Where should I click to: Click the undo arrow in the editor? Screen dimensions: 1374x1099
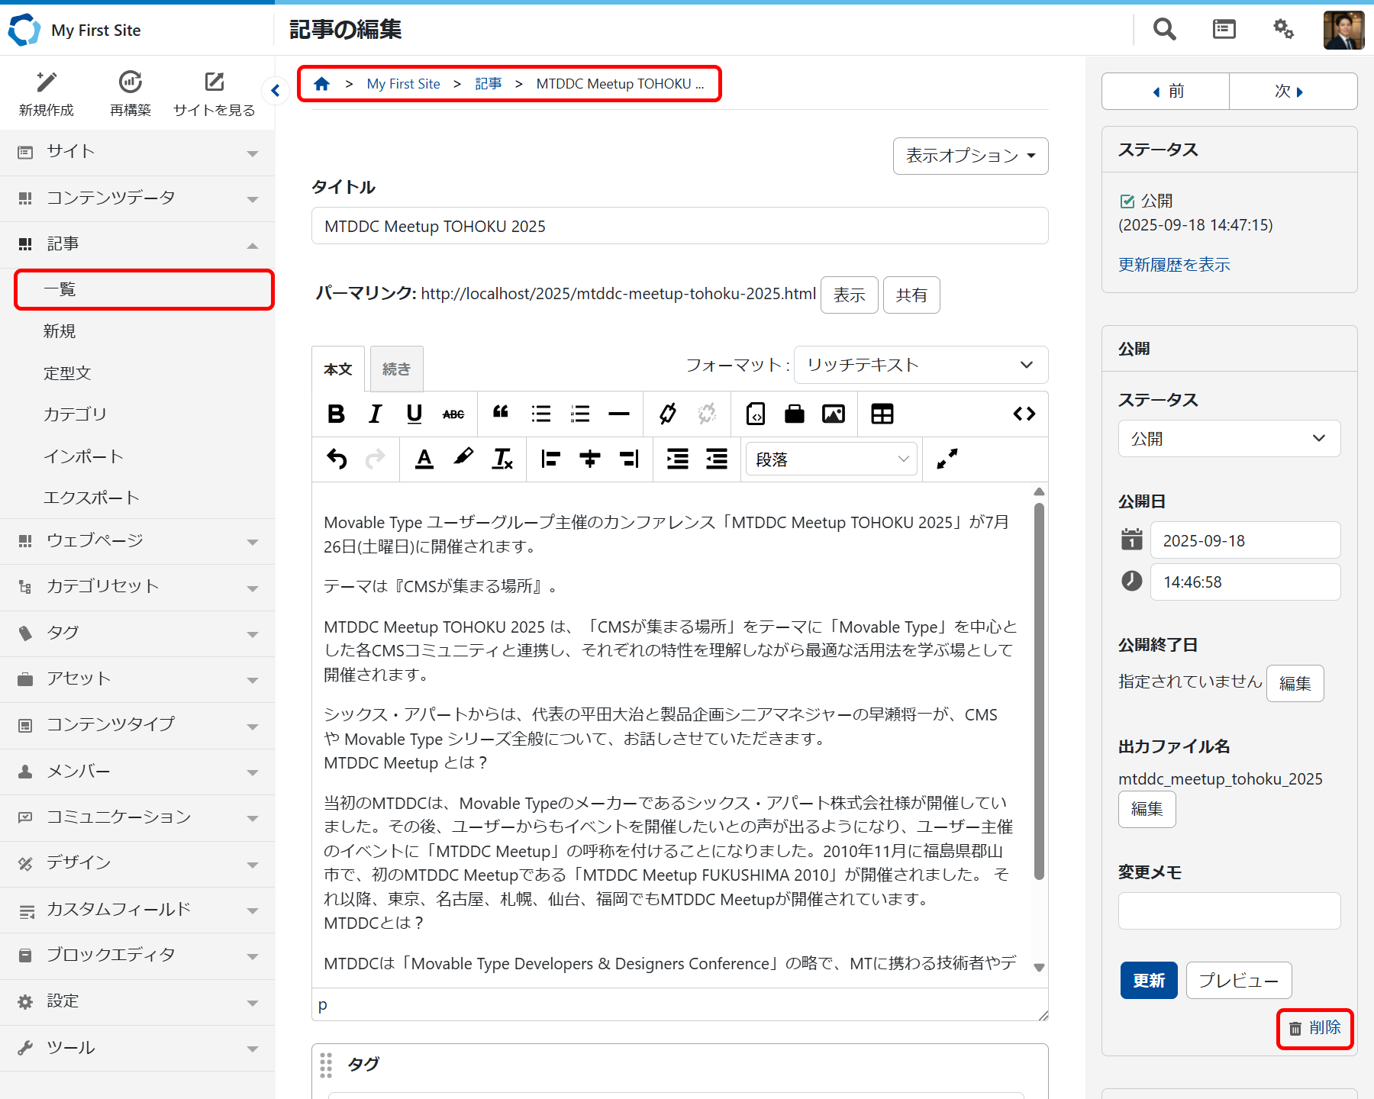[337, 459]
